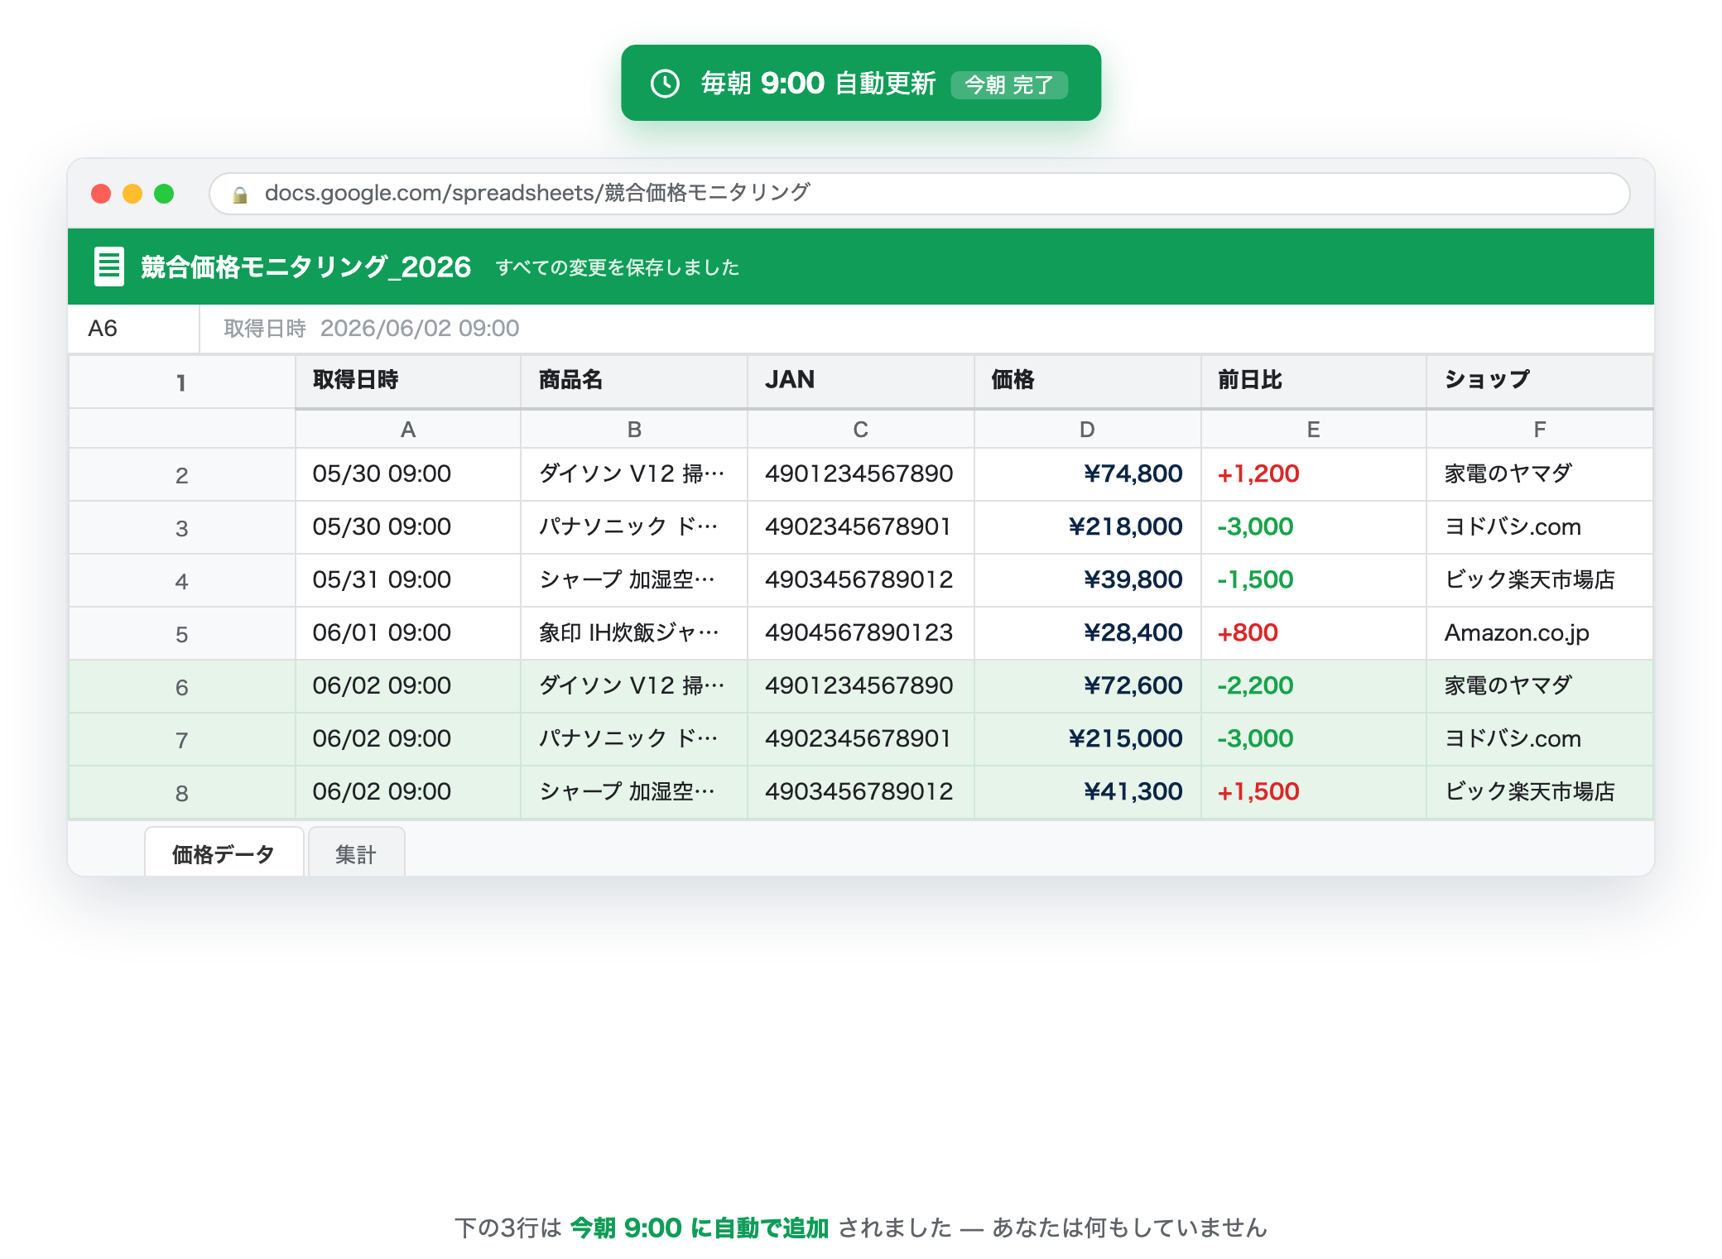Click the price cell ¥39,800
The width and height of the screenshot is (1722, 1259).
[x=1087, y=580]
